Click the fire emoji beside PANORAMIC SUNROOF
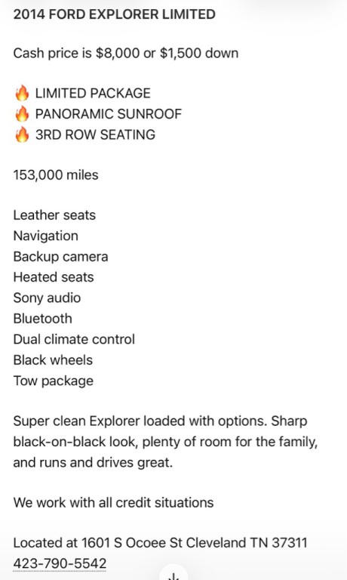347x580 pixels. click(x=22, y=114)
